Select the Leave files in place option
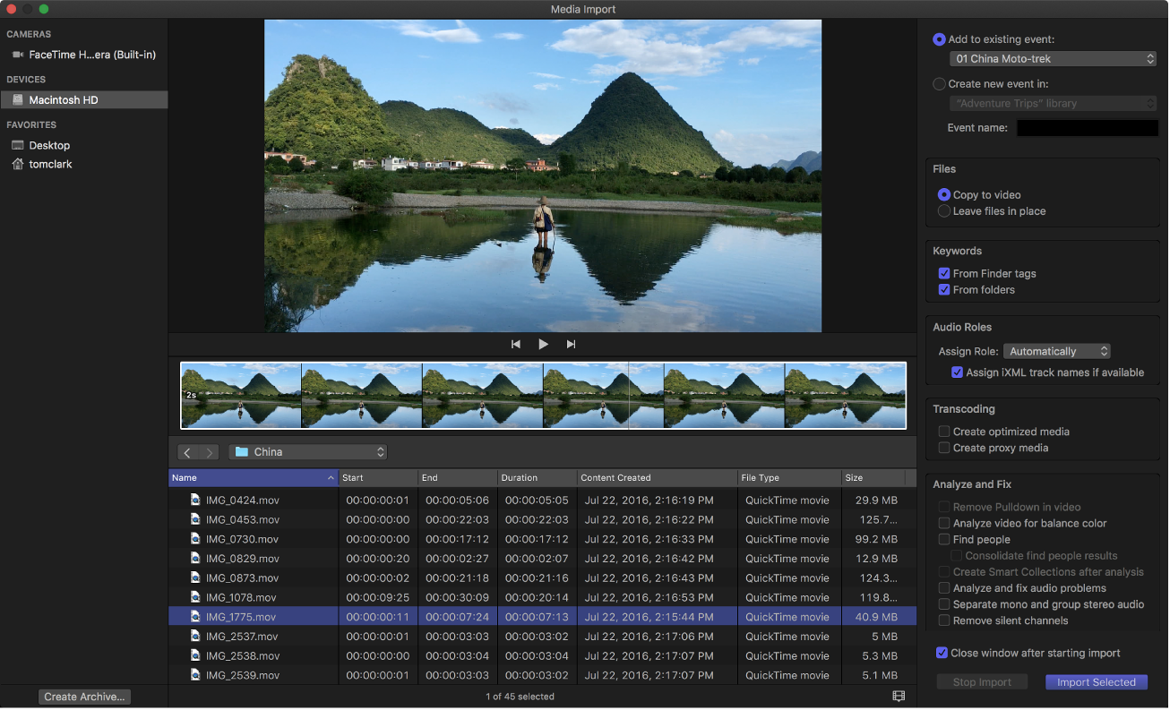The height and width of the screenshot is (710, 1170). pyautogui.click(x=943, y=210)
